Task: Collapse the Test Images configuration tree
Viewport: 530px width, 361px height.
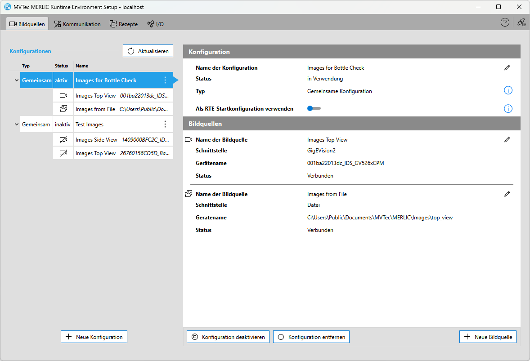Action: 17,125
